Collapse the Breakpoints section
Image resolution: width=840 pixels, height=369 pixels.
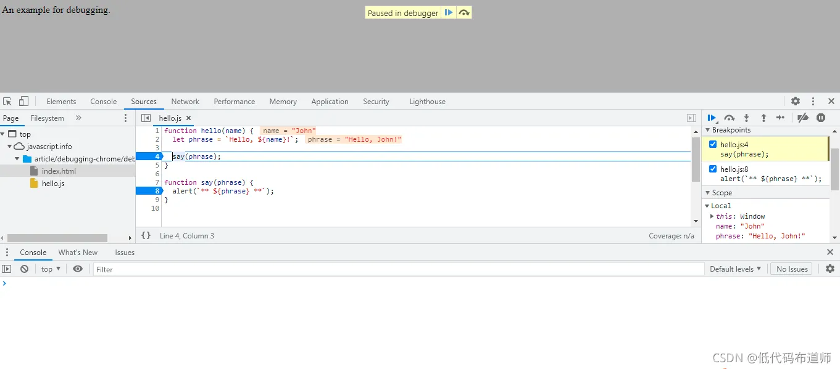708,130
